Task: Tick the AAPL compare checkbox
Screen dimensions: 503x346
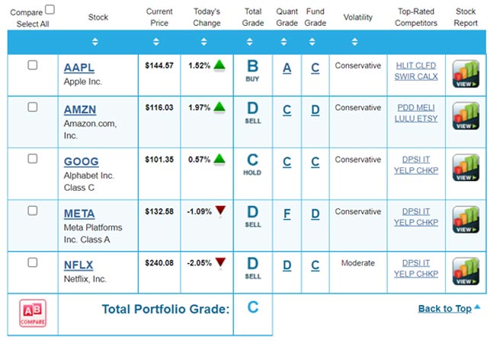Action: pos(33,65)
